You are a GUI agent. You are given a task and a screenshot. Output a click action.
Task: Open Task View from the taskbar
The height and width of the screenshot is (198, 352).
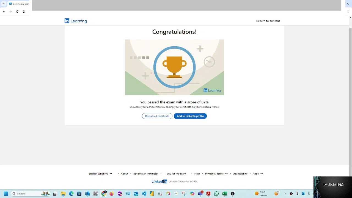tap(55, 194)
